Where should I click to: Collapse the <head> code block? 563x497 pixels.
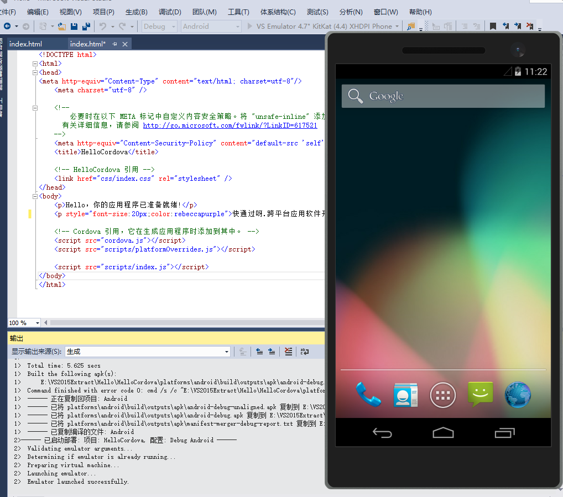(x=35, y=72)
